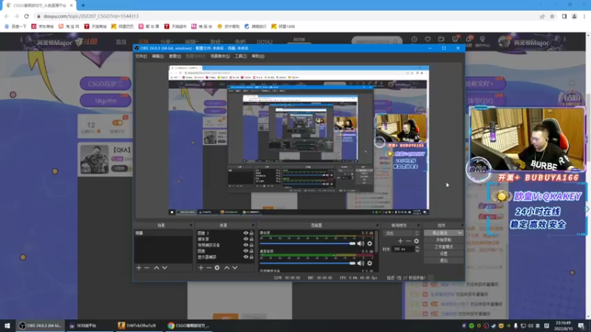Edit transition duration 300 ms field
The width and height of the screenshot is (591, 332).
click(403, 249)
